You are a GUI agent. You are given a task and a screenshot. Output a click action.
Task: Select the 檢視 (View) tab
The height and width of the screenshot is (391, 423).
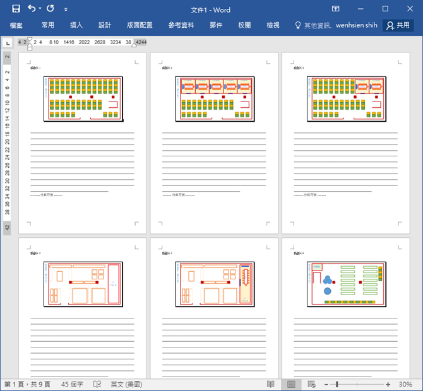[x=273, y=25]
